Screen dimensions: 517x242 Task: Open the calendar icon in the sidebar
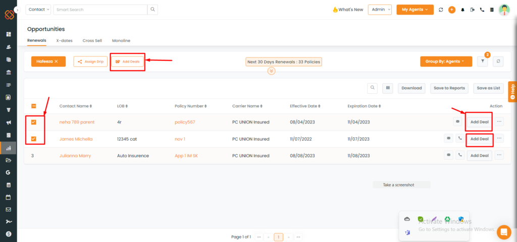9,197
